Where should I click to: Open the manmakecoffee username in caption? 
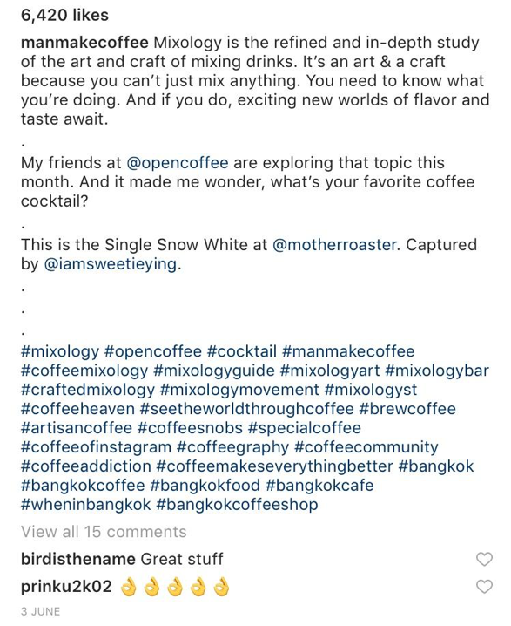[84, 43]
